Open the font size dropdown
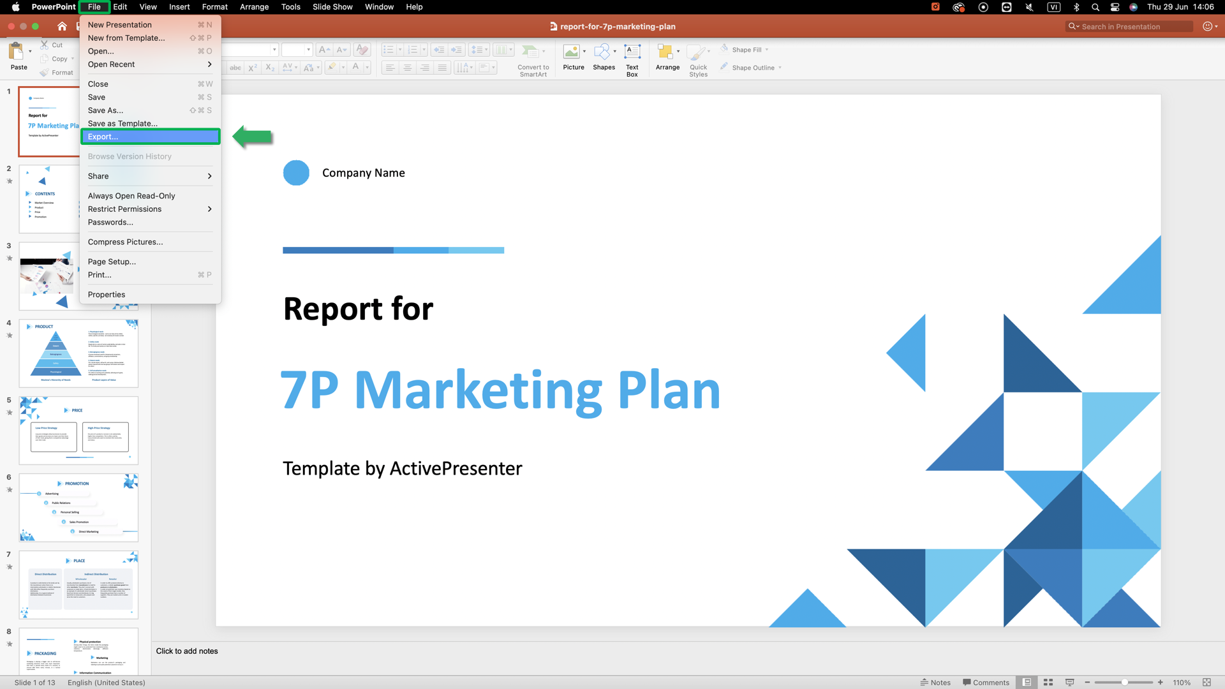1225x689 pixels. pyautogui.click(x=308, y=50)
